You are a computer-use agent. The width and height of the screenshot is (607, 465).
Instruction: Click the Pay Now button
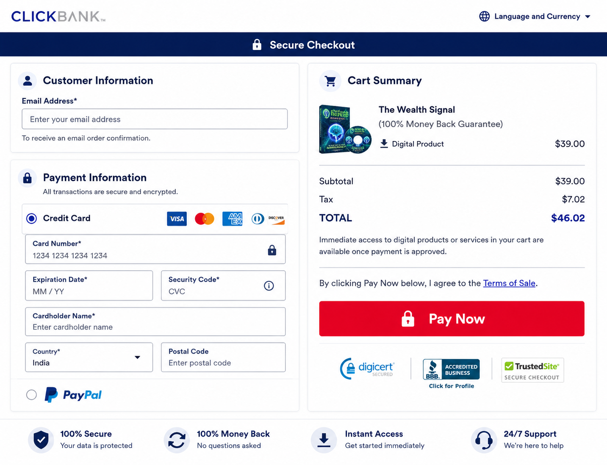pyautogui.click(x=452, y=318)
